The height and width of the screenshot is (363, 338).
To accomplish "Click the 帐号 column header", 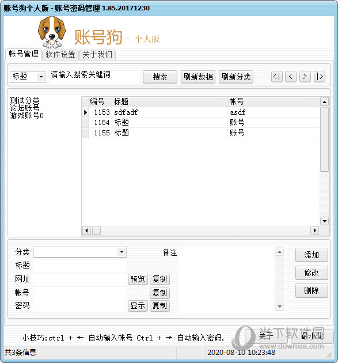I will coord(274,102).
